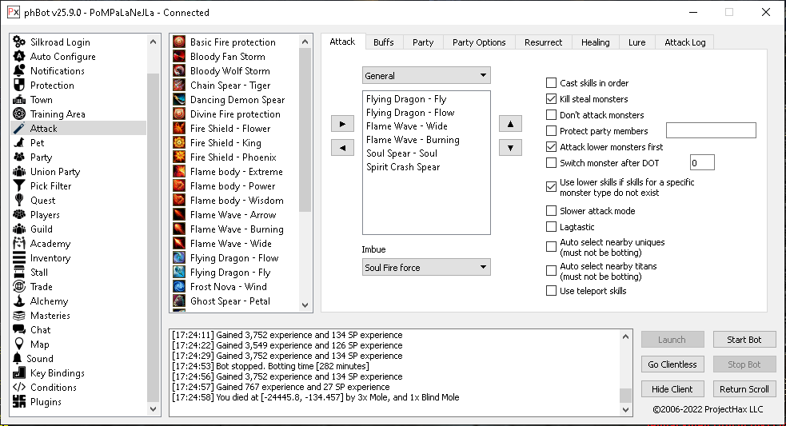Open the Attack Log tab
Viewport: 786px width, 426px height.
(684, 42)
